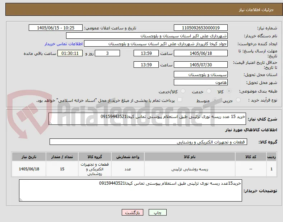Click the quantity cell showing 15
The image size is (283, 222).
pos(62,169)
